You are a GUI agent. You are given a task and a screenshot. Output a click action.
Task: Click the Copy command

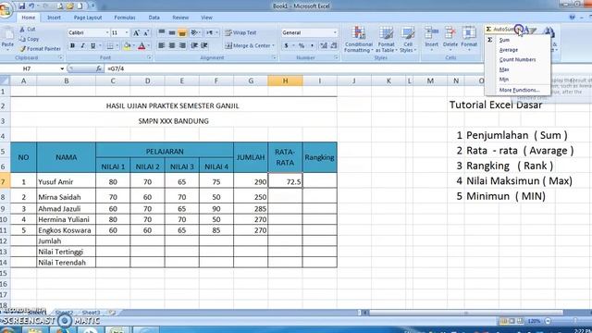tap(29, 39)
